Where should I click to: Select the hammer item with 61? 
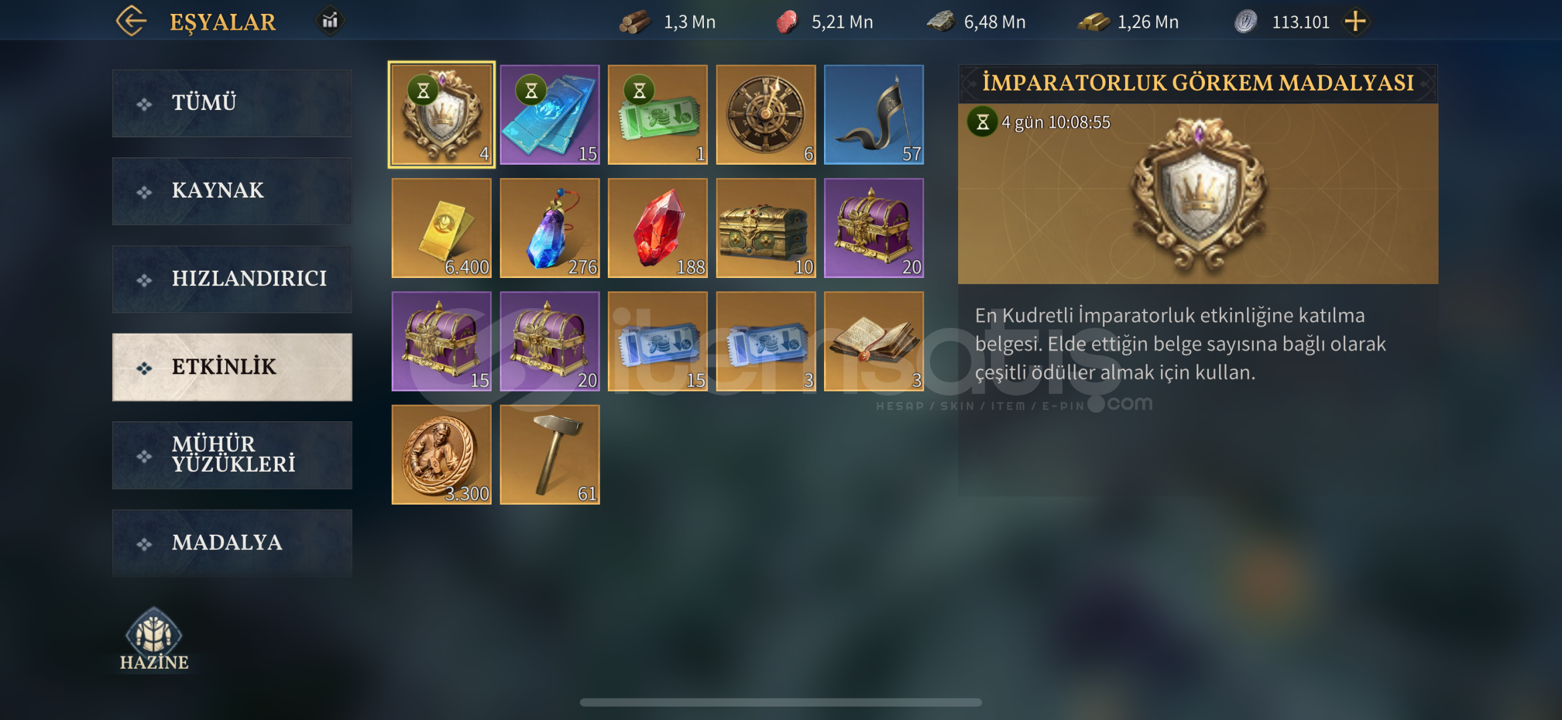pos(550,455)
